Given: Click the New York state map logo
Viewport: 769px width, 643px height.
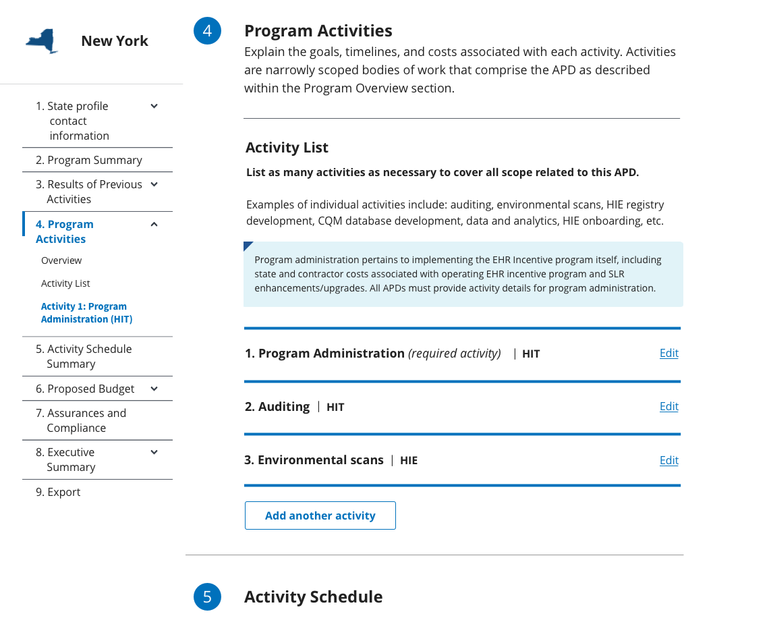Looking at the screenshot, I should click(40, 40).
